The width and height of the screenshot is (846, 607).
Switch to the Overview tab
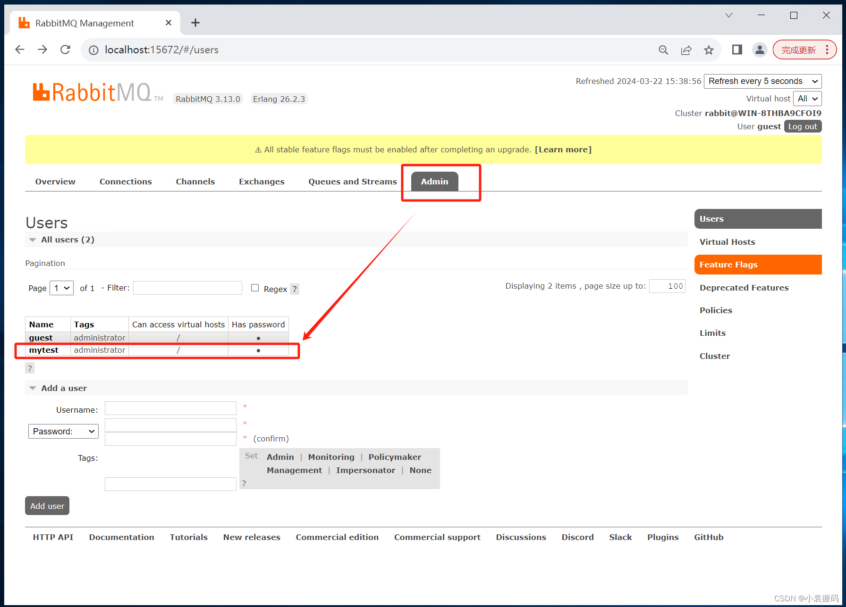[x=55, y=182]
